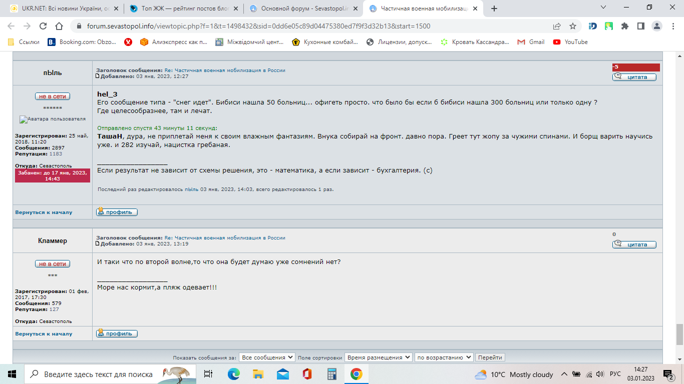The image size is (684, 384).
Task: Click the page vertical scrollbar thumb
Action: (x=679, y=334)
